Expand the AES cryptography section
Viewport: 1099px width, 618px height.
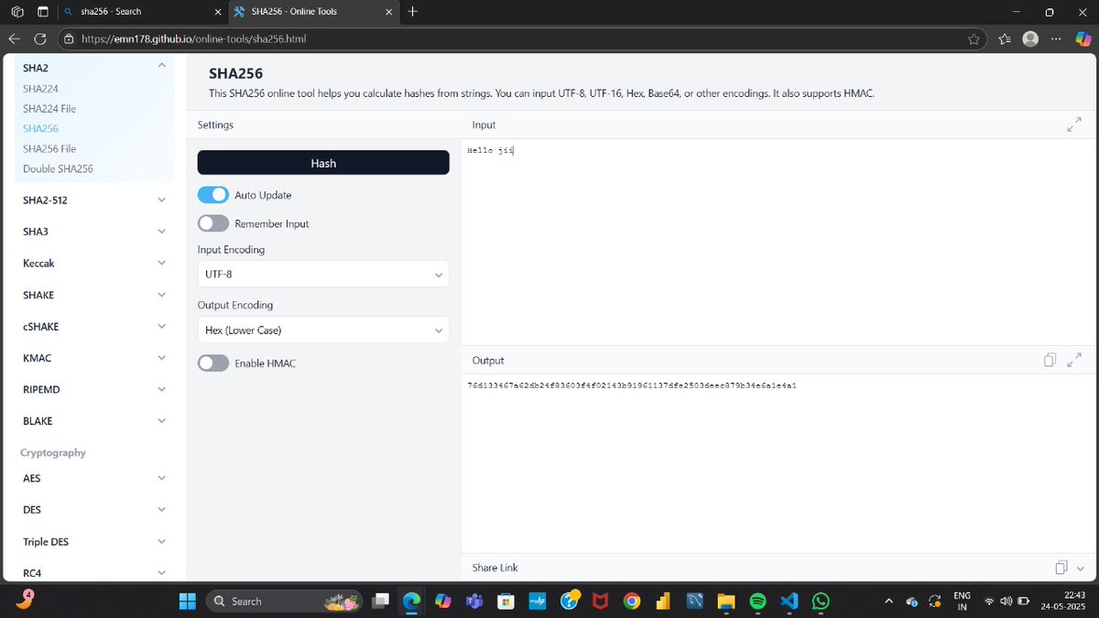(x=162, y=478)
